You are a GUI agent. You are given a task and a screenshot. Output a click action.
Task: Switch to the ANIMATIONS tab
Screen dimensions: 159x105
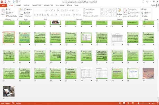[48, 6]
